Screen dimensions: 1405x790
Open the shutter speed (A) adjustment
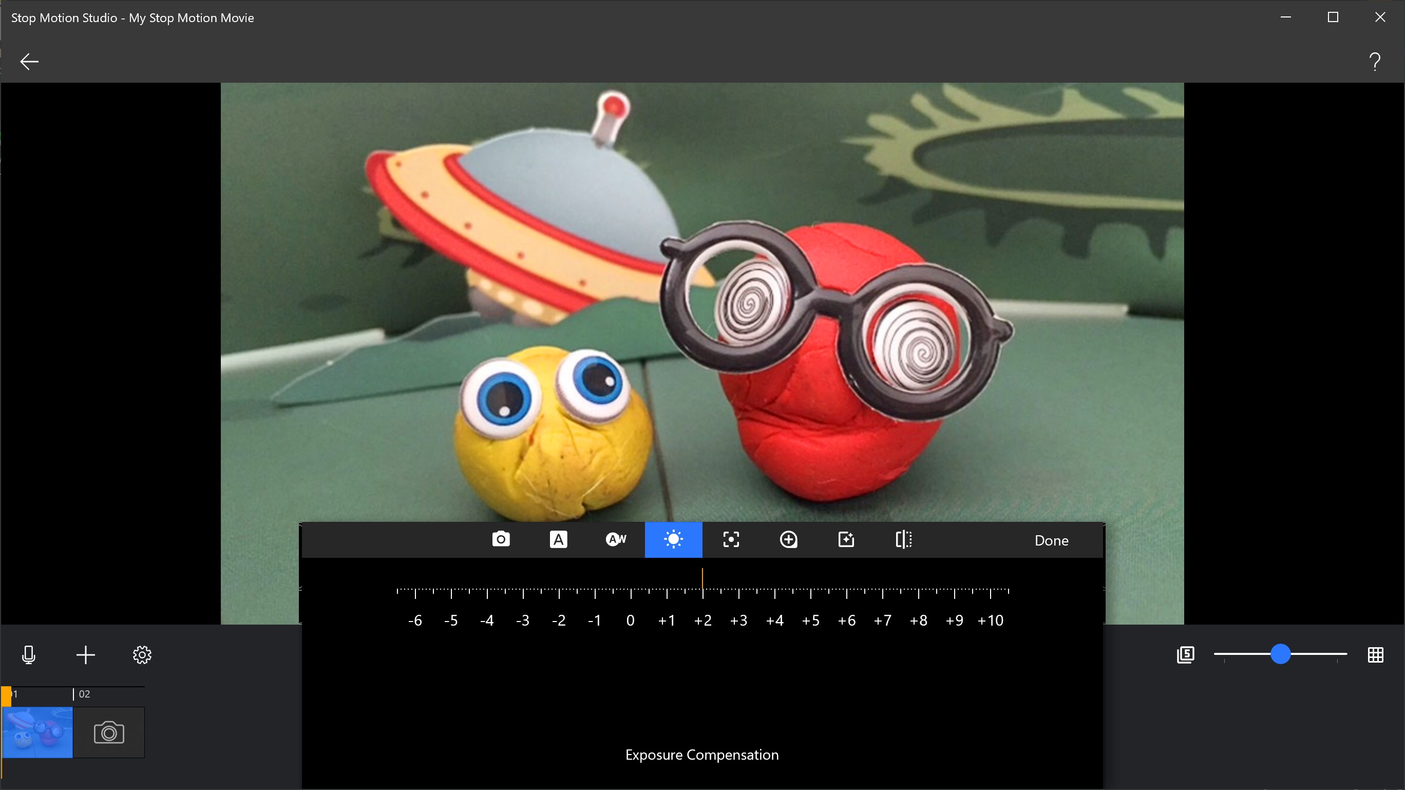click(558, 539)
